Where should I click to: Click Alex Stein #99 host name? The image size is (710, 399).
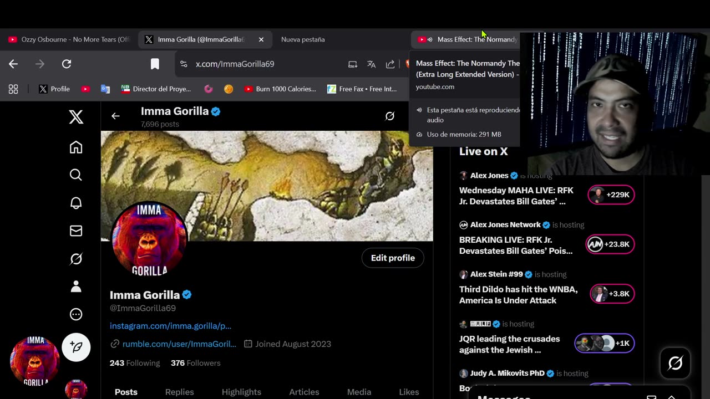click(x=496, y=274)
